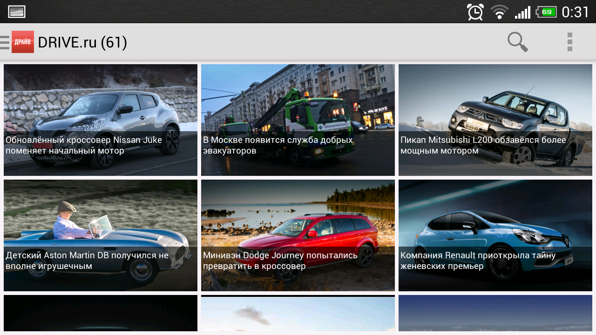
Task: Open the partially visible sky card with cloud
Action: point(298,313)
